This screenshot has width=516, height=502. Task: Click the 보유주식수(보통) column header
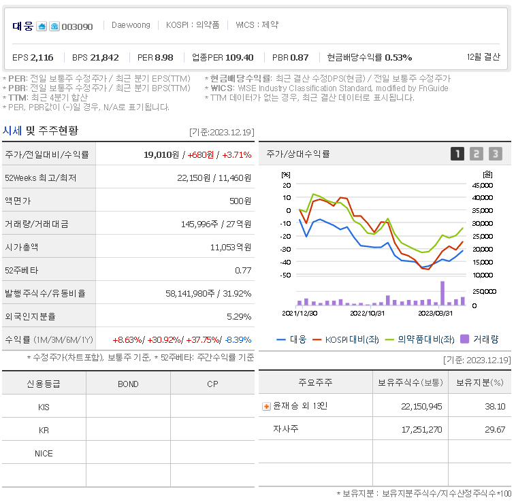click(x=410, y=382)
